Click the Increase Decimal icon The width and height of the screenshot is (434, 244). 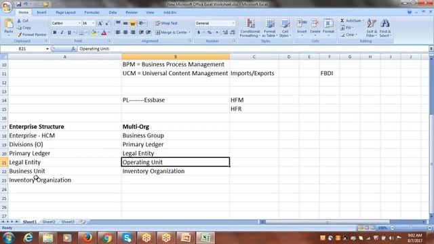225,33
